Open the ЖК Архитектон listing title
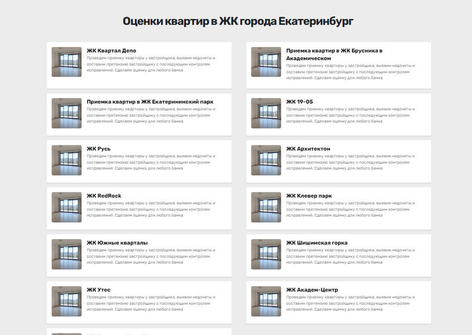Image resolution: width=472 pixels, height=335 pixels. [x=308, y=149]
